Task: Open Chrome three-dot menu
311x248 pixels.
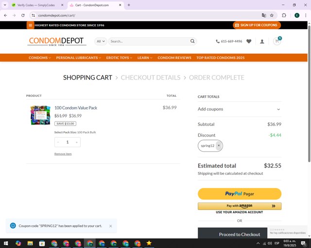Action: tap(306, 15)
